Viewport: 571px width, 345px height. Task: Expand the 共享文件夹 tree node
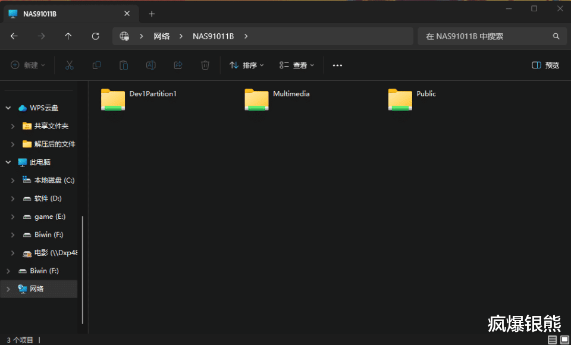[12, 126]
